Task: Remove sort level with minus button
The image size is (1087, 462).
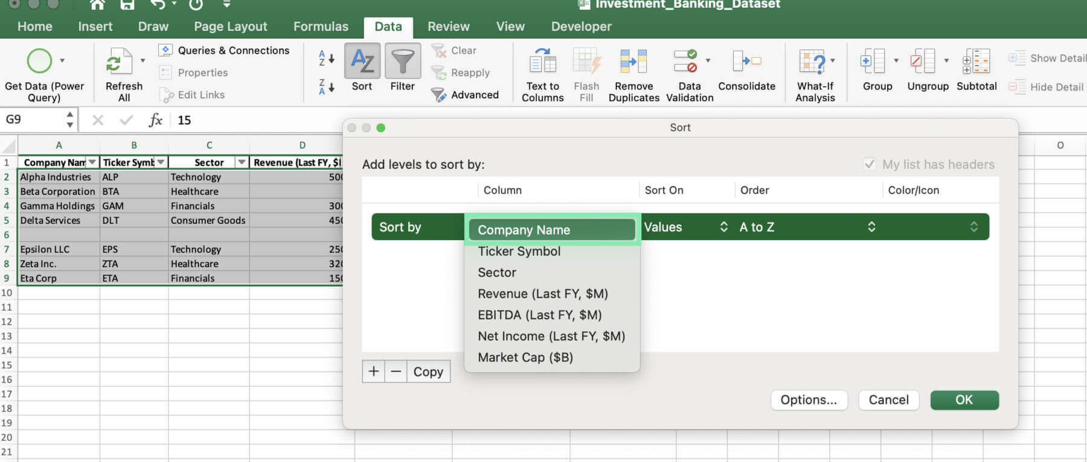Action: 396,372
